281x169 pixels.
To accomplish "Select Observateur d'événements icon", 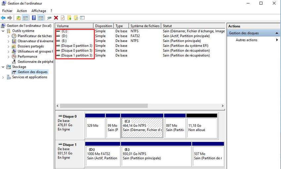I will 14,41.
